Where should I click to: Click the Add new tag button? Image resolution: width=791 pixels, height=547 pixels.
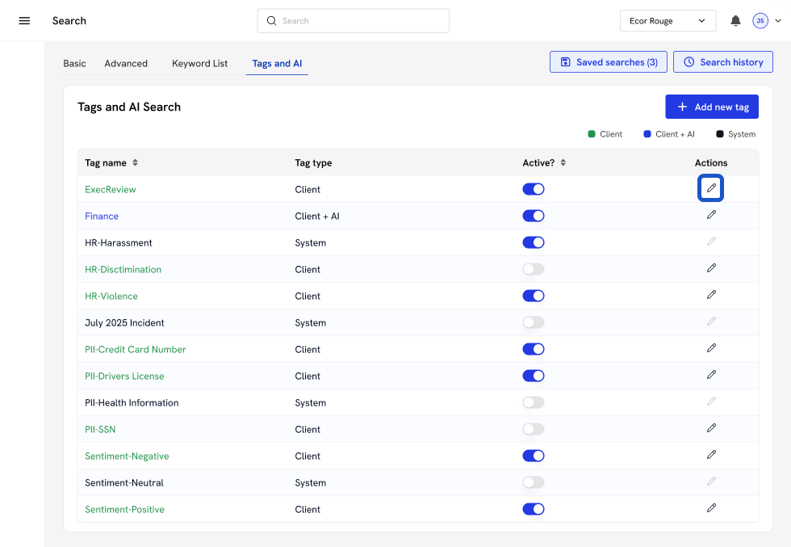(x=711, y=107)
